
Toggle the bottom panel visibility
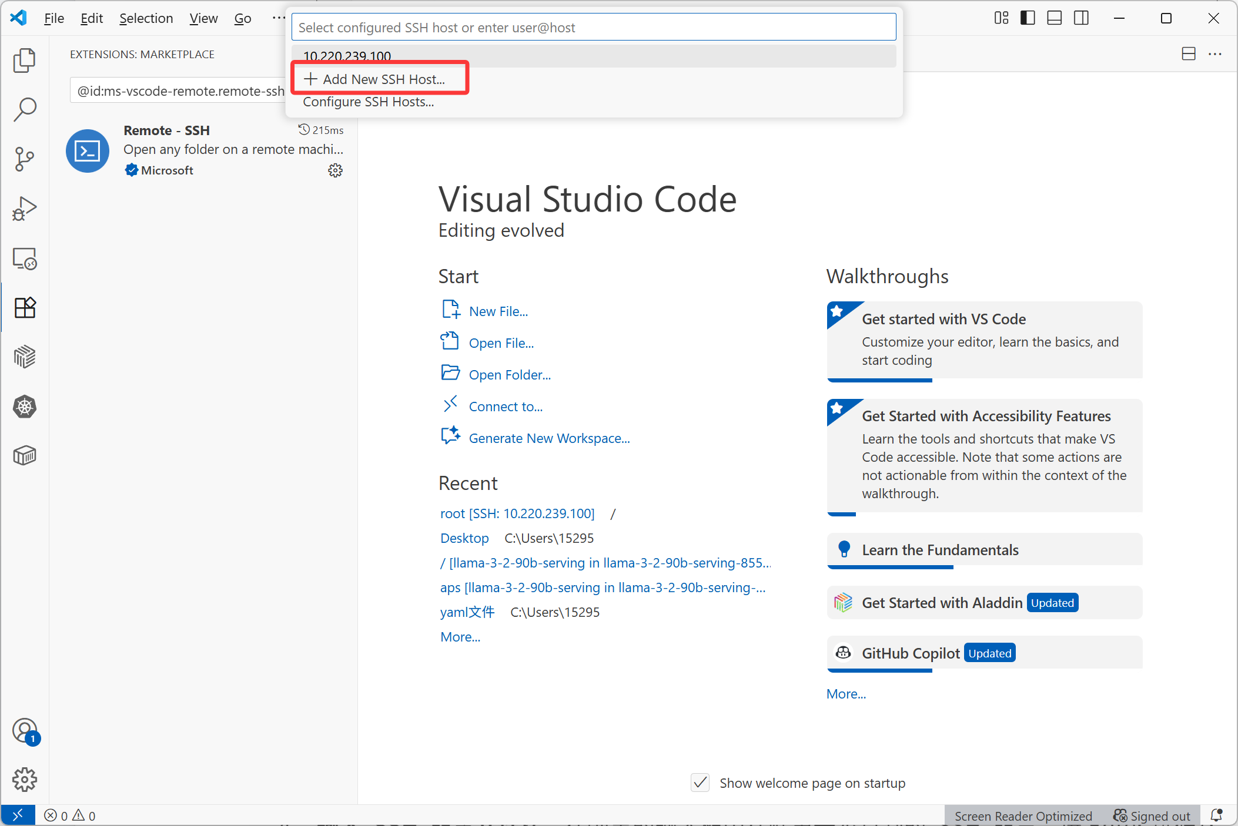point(1054,18)
